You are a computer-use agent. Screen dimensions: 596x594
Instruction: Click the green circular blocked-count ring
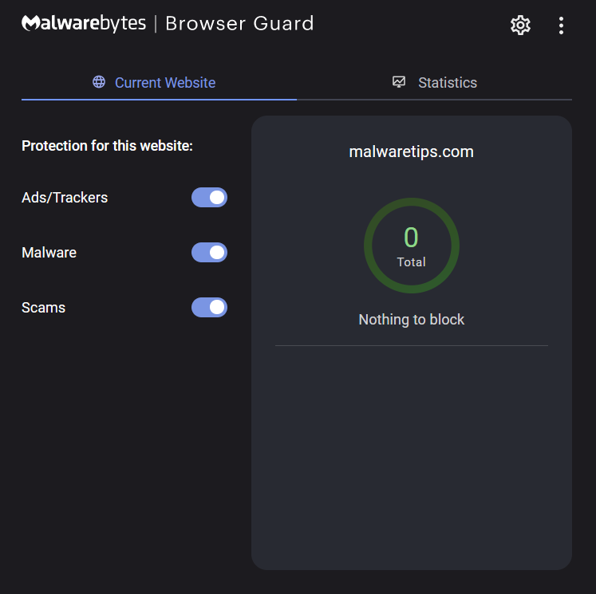pos(369,246)
